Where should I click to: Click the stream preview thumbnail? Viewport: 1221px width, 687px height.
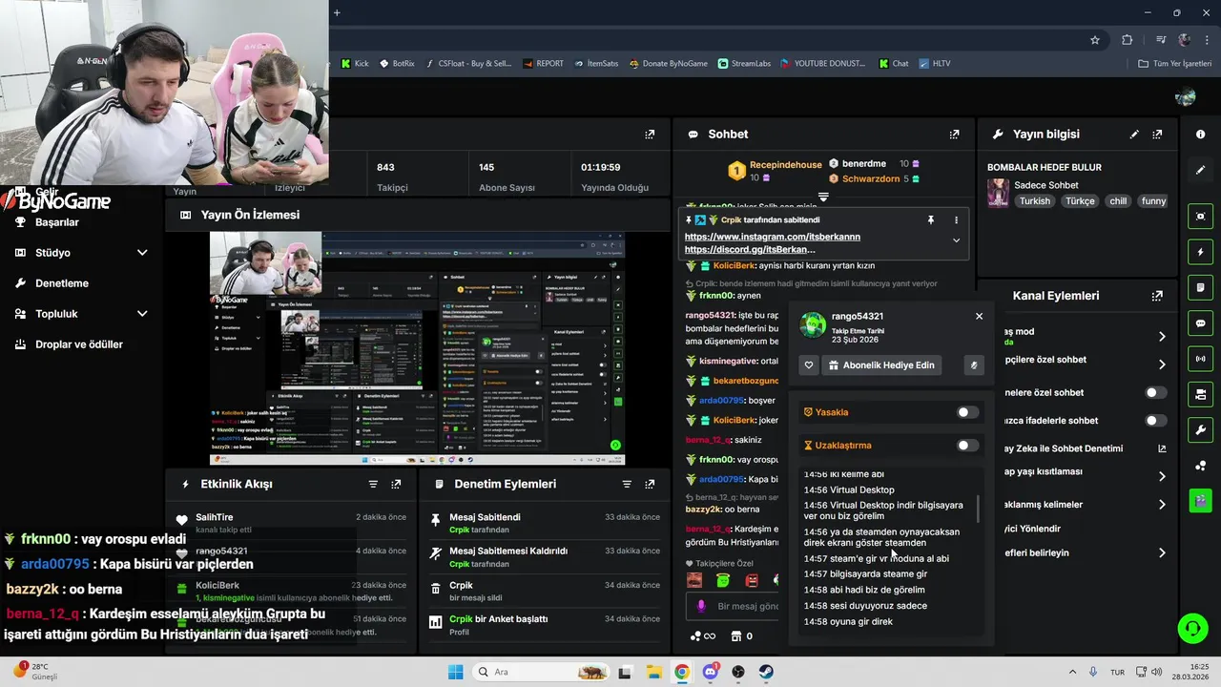click(418, 348)
